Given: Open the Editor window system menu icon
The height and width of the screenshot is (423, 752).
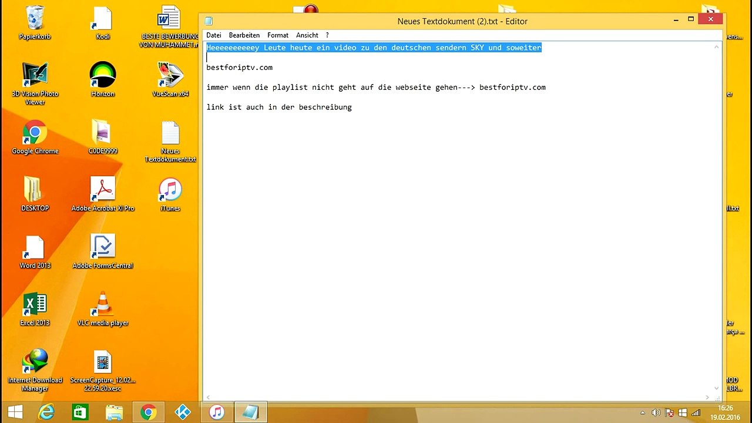Looking at the screenshot, I should pos(209,21).
